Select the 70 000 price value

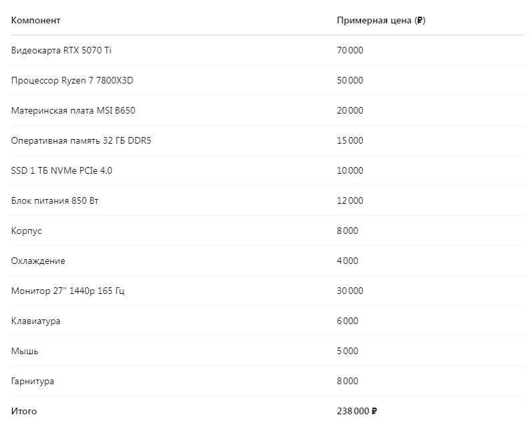pyautogui.click(x=350, y=50)
